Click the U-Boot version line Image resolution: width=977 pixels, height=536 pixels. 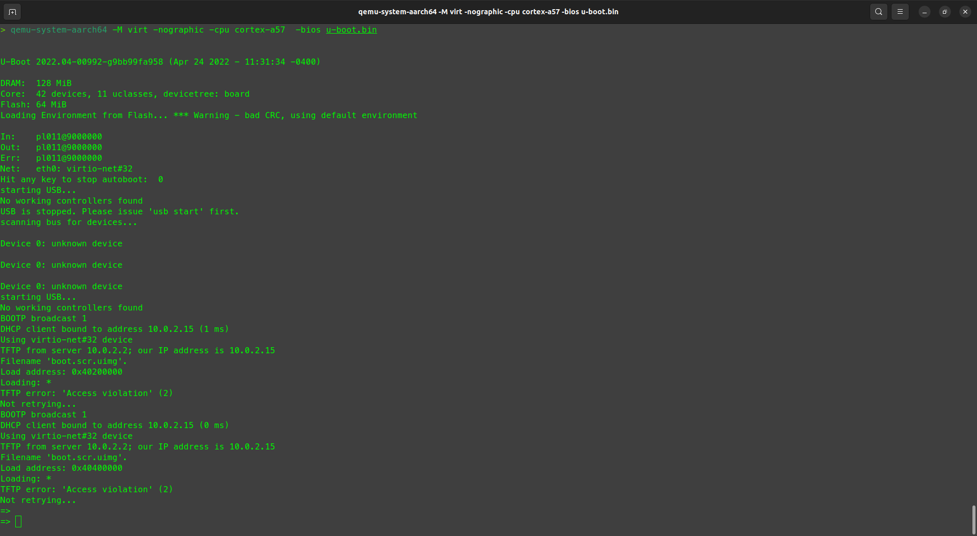click(160, 62)
